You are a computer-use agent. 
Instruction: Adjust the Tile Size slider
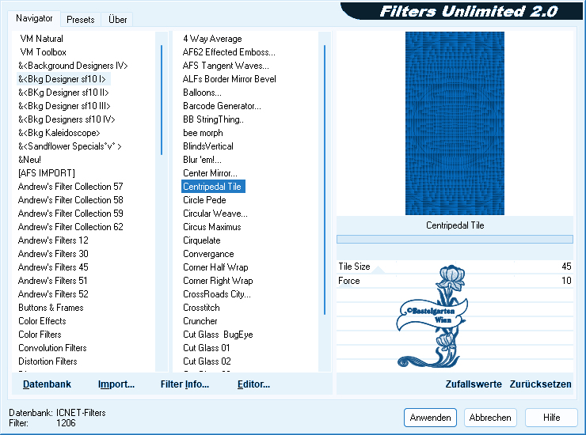455,267
